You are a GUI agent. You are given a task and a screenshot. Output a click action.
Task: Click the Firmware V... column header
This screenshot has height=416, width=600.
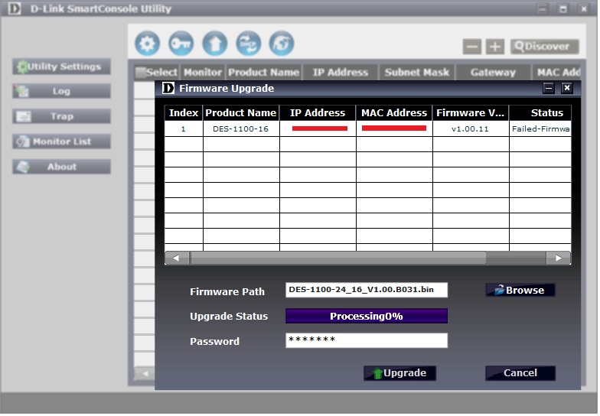coord(471,113)
